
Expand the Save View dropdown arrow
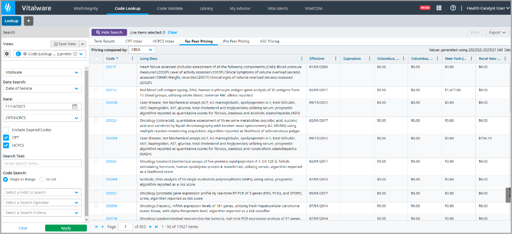coord(82,44)
